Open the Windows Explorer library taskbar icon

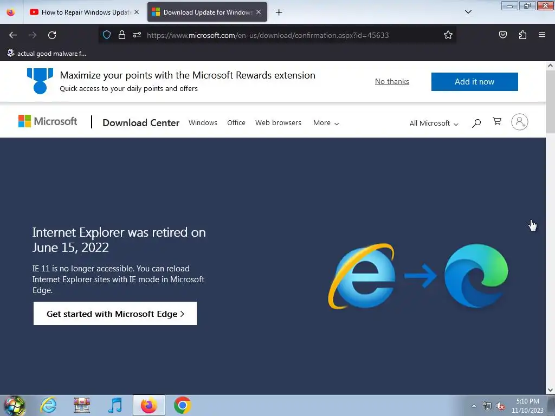[x=82, y=405]
